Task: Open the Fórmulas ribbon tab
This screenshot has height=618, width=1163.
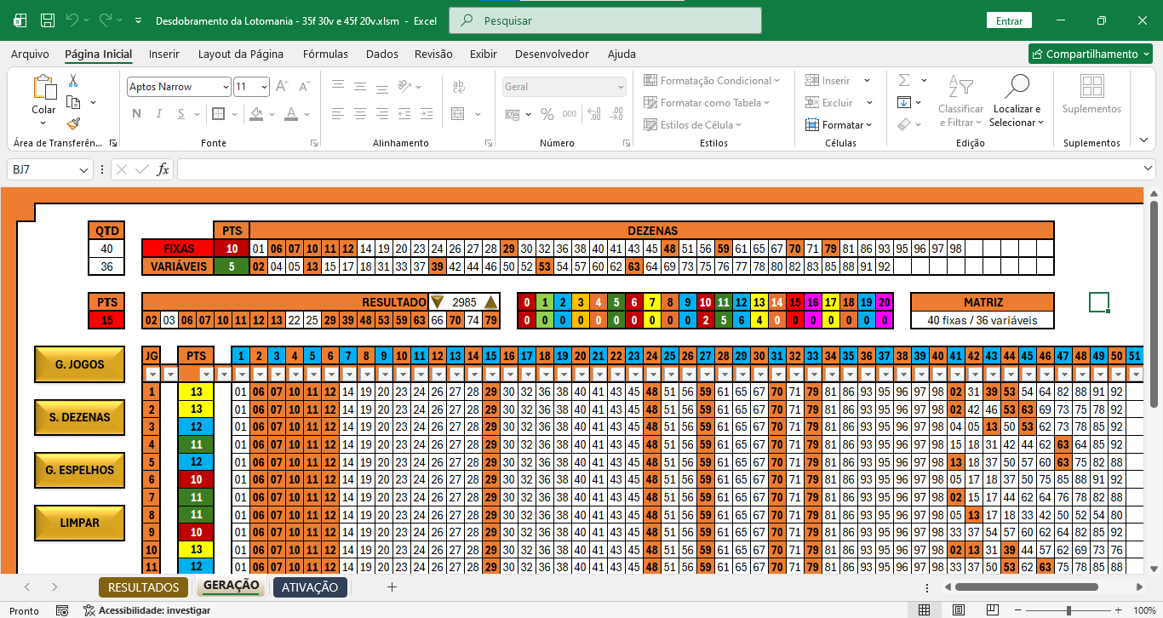Action: [x=325, y=54]
